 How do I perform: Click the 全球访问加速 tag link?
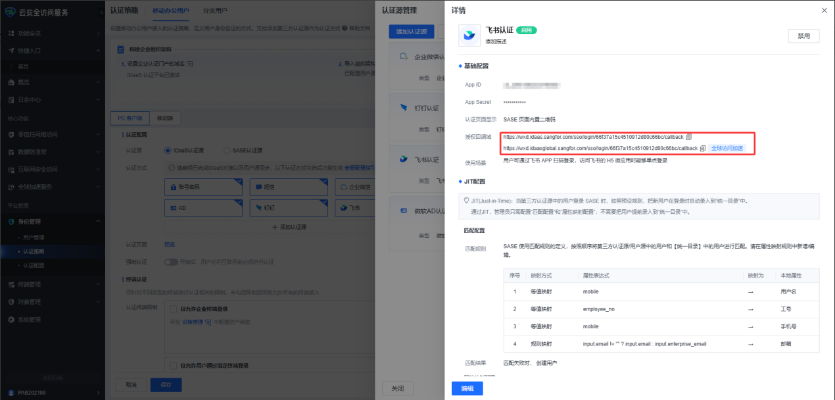click(x=727, y=148)
